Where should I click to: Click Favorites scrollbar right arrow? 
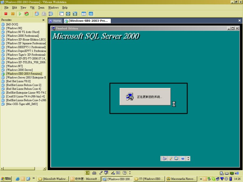(45, 168)
